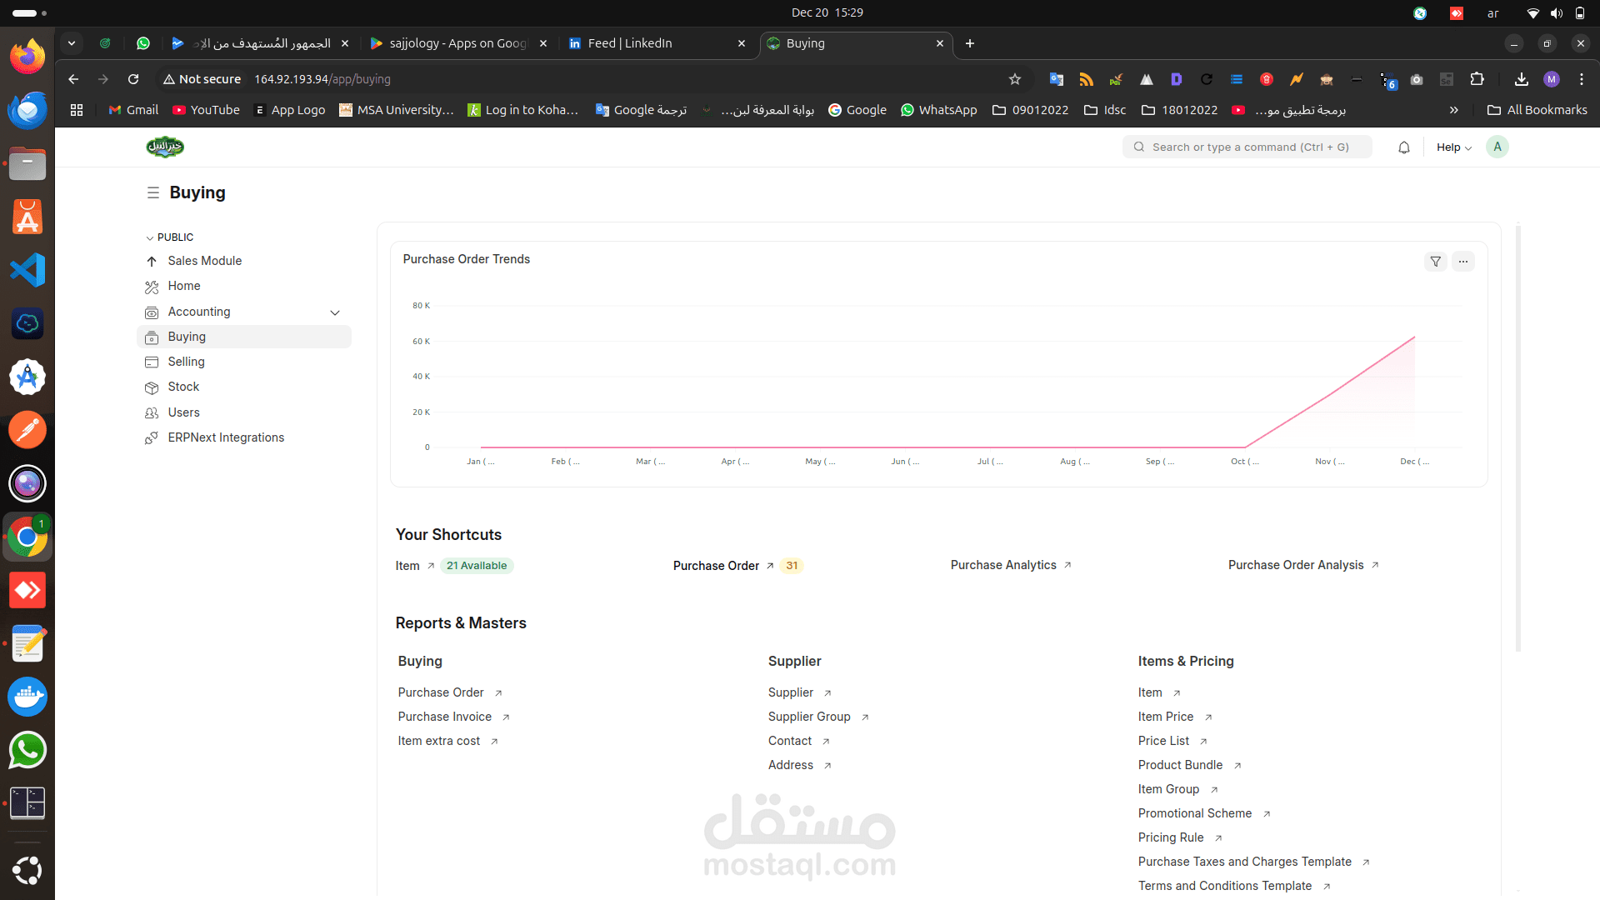
Task: Click the chart three-dots options button
Action: coord(1463,262)
